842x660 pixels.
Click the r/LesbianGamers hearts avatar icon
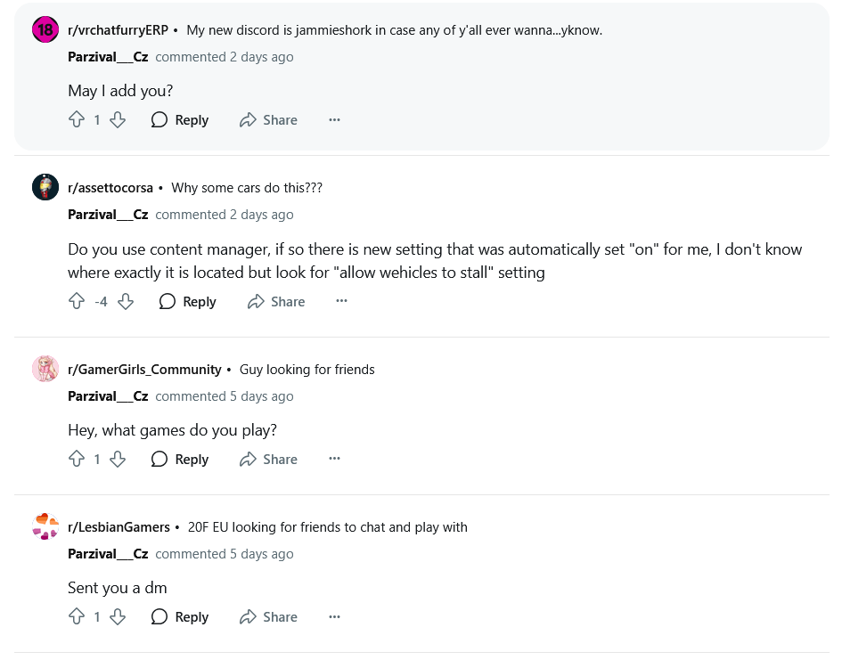pos(45,527)
